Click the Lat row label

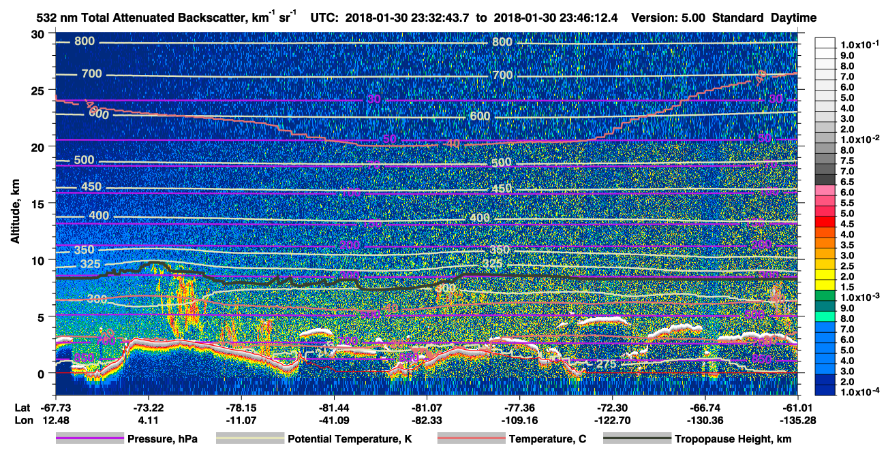23,408
